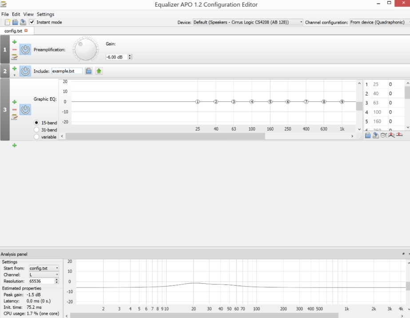410x318 pixels.
Task: Expand Start from config.txt dropdown
Action: click(x=44, y=268)
